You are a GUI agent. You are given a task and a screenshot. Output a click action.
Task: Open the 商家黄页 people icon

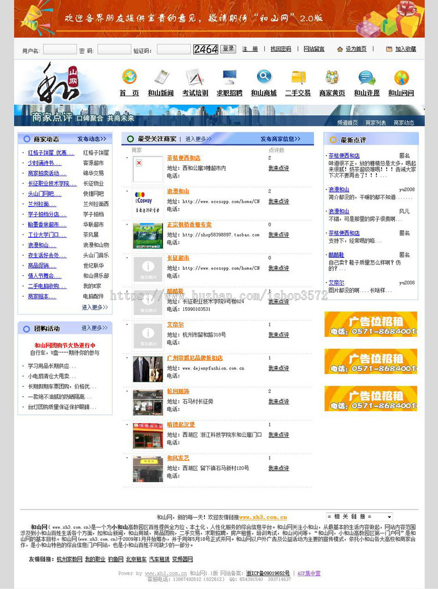click(332, 77)
